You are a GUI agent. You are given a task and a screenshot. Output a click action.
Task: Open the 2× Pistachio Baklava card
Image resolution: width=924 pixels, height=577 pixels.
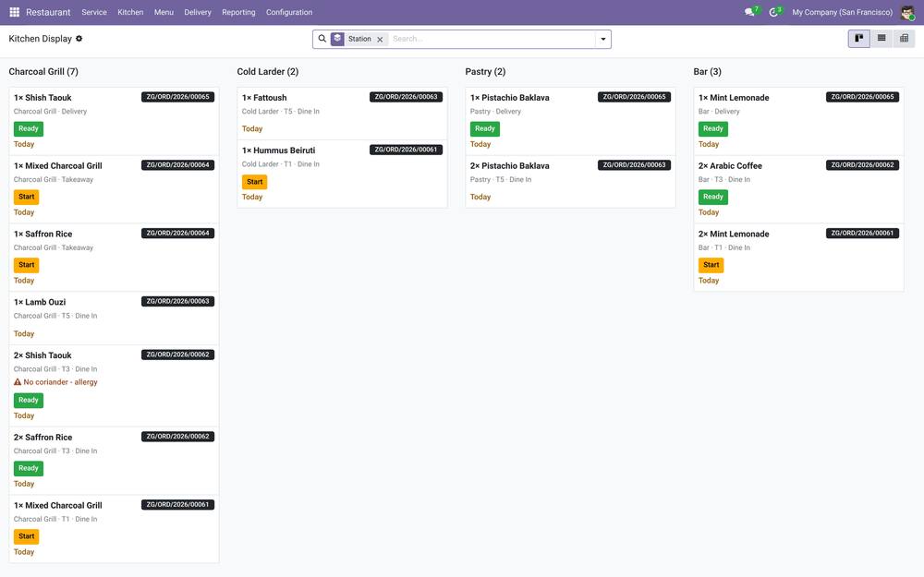tap(570, 181)
